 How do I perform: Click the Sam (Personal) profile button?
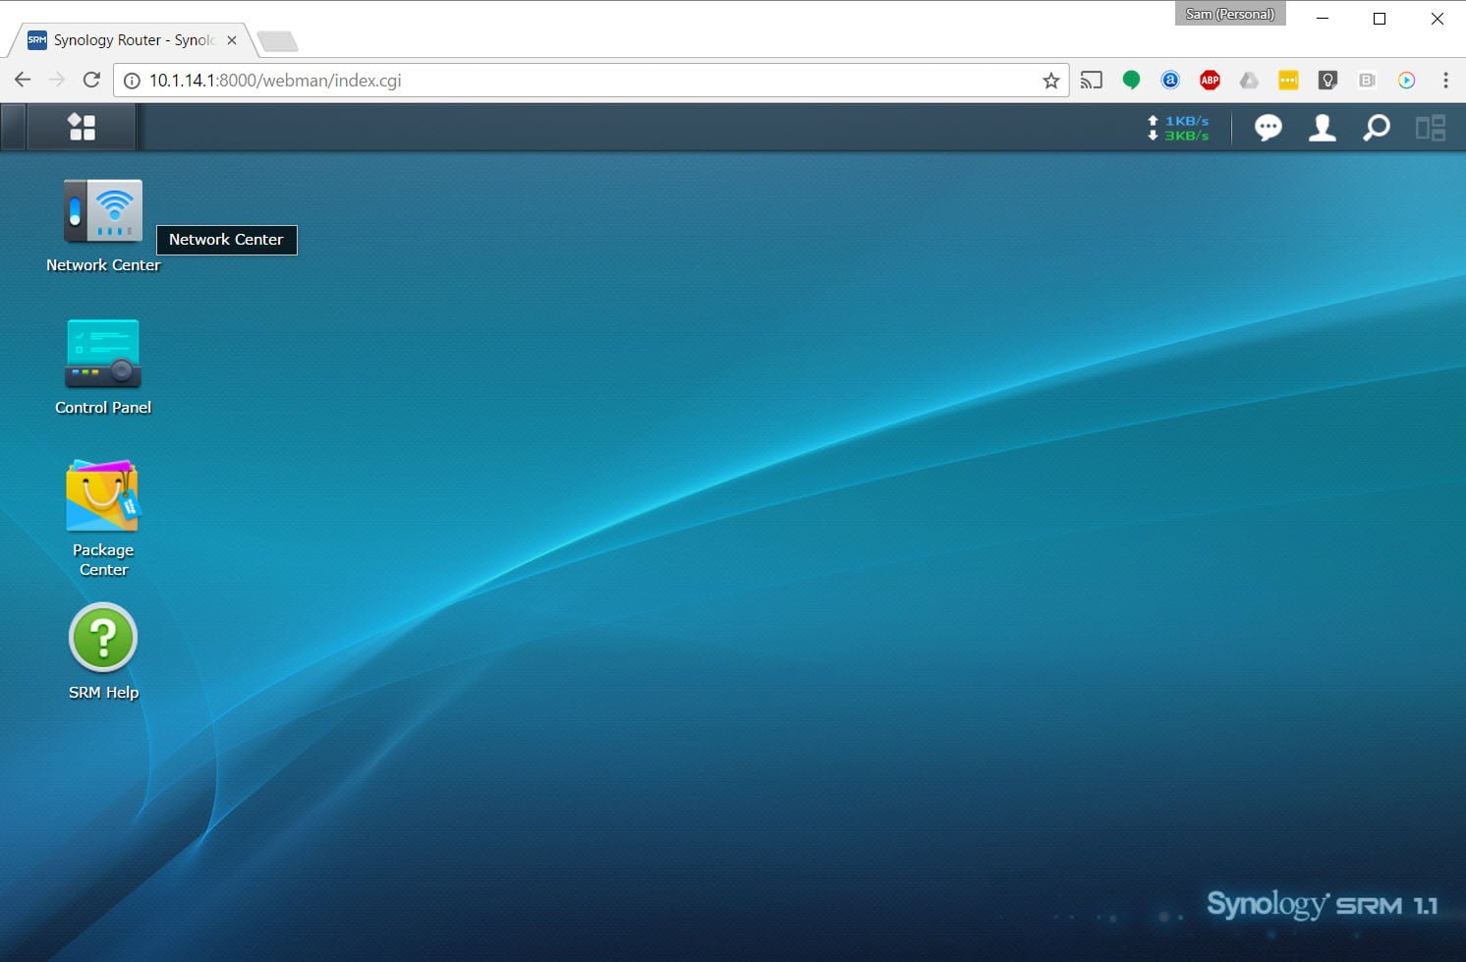coord(1230,14)
